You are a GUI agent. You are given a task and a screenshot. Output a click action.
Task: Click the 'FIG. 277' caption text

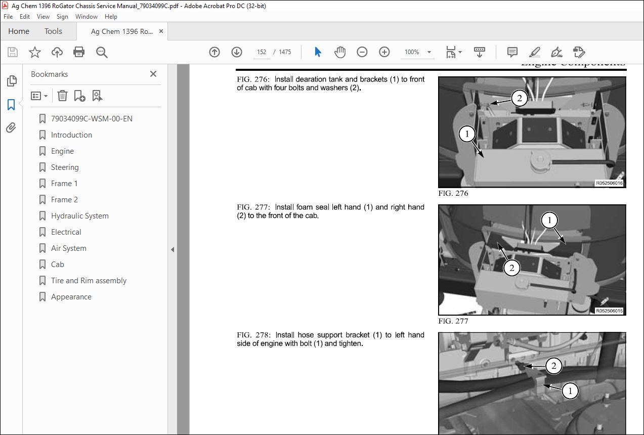pos(453,321)
